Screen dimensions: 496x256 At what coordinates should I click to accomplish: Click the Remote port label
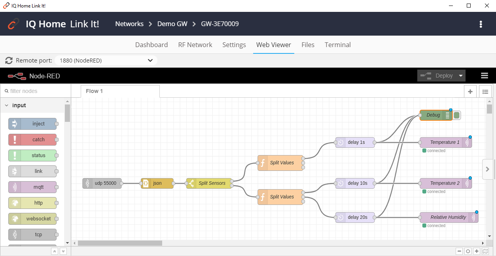pos(34,61)
